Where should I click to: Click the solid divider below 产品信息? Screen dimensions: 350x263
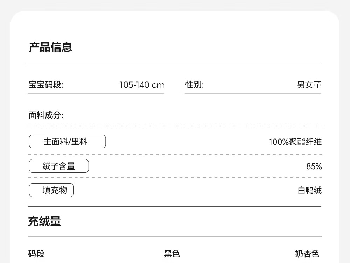tap(175, 63)
